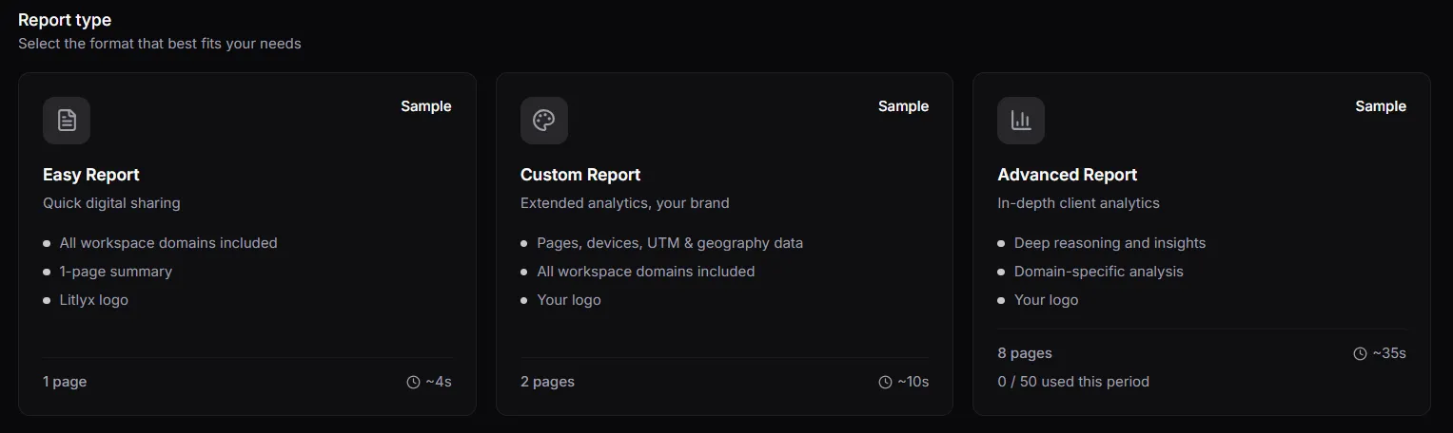Click the 'Extended analytics, your brand' subtitle
Image resolution: width=1453 pixels, height=433 pixels.
point(625,203)
